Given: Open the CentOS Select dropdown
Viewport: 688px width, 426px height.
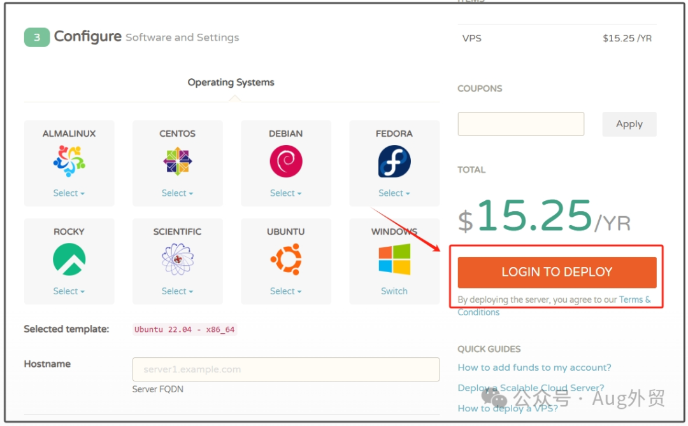Looking at the screenshot, I should [177, 193].
